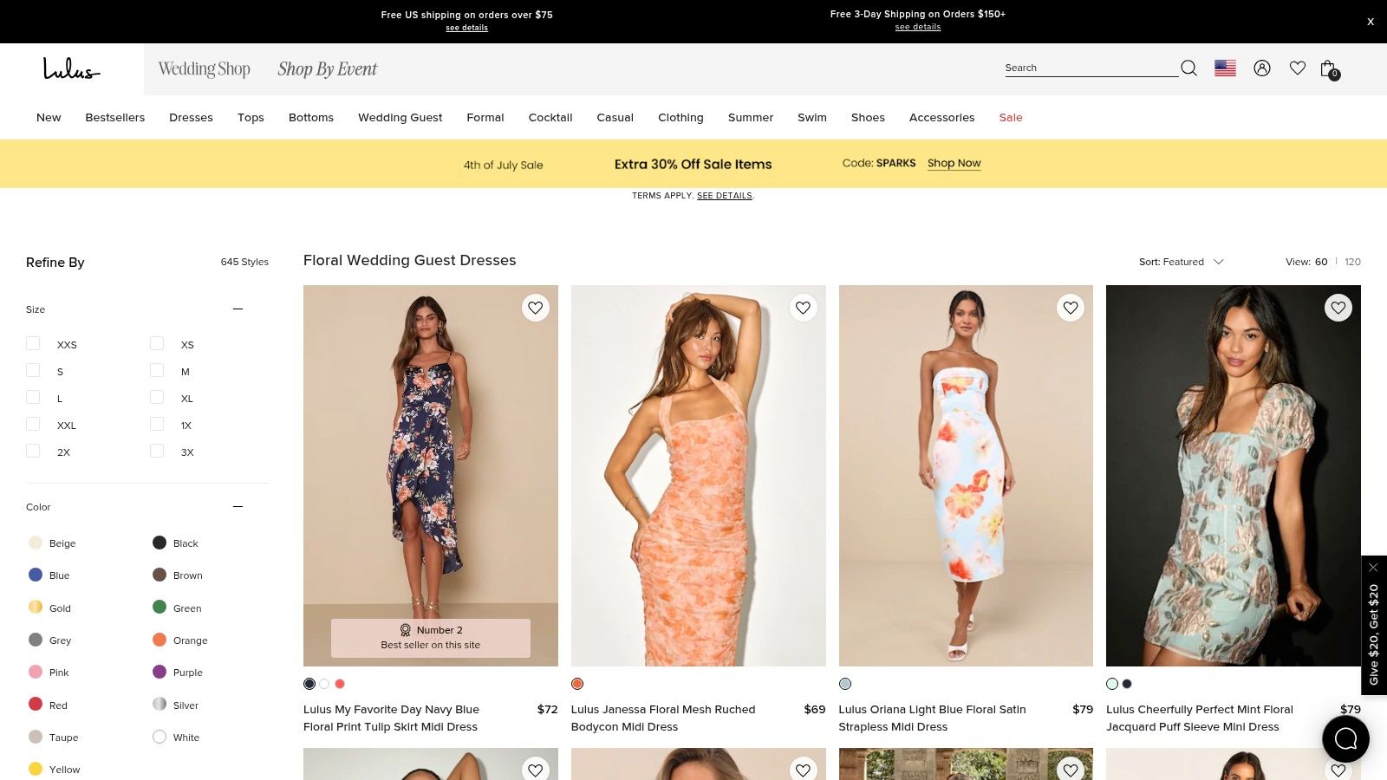This screenshot has width=1387, height=780.
Task: Filter by Black color swatch
Action: [160, 543]
